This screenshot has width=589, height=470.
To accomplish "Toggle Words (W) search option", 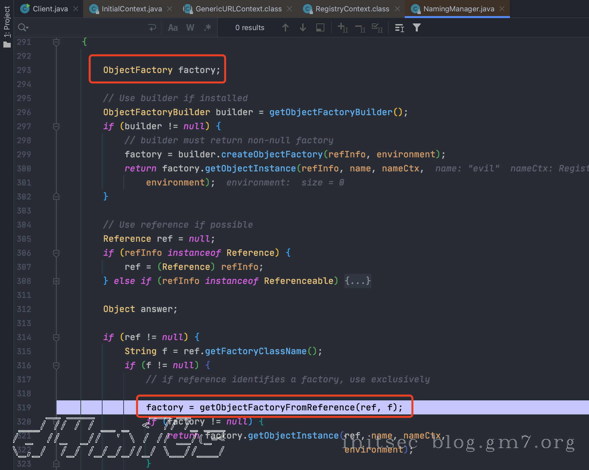I will coord(190,28).
